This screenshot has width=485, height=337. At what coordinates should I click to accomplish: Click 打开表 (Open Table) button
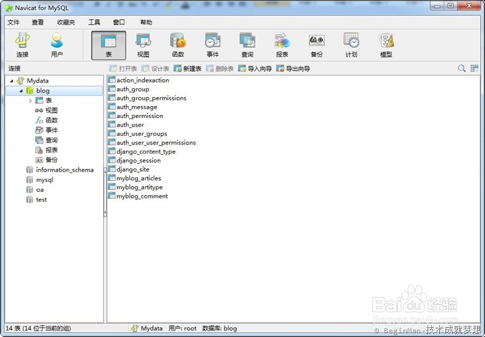coord(123,69)
